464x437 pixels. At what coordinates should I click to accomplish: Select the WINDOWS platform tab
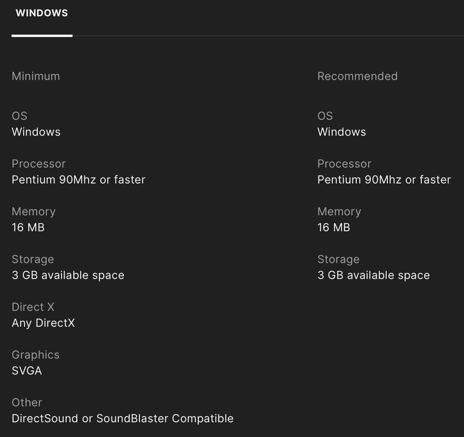click(42, 13)
